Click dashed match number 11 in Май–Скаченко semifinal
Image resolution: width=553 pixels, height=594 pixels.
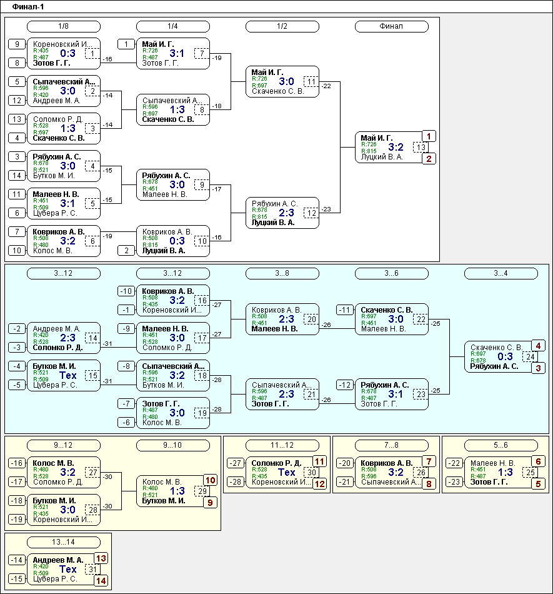[312, 82]
